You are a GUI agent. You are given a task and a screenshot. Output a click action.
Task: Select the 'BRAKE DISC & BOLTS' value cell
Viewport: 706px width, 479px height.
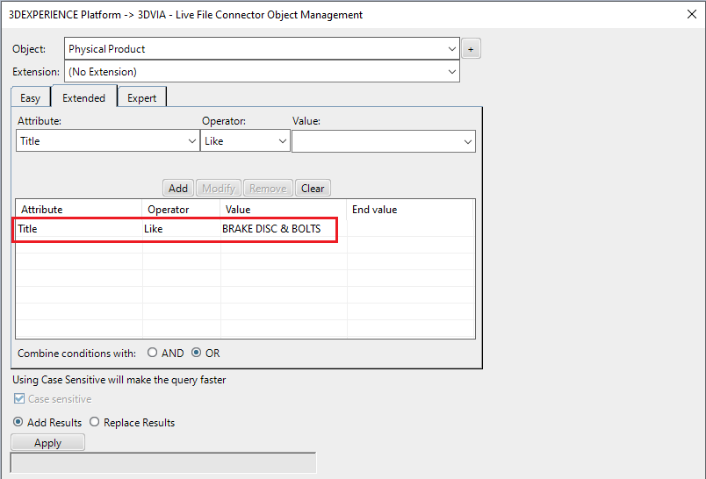point(284,228)
